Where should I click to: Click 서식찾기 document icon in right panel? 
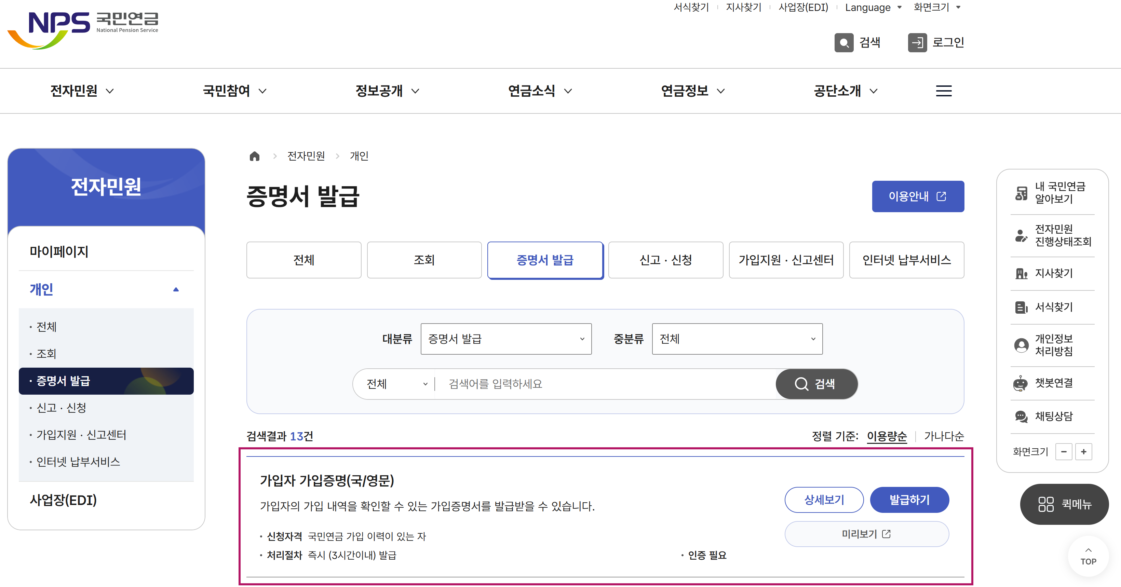[x=1021, y=307]
